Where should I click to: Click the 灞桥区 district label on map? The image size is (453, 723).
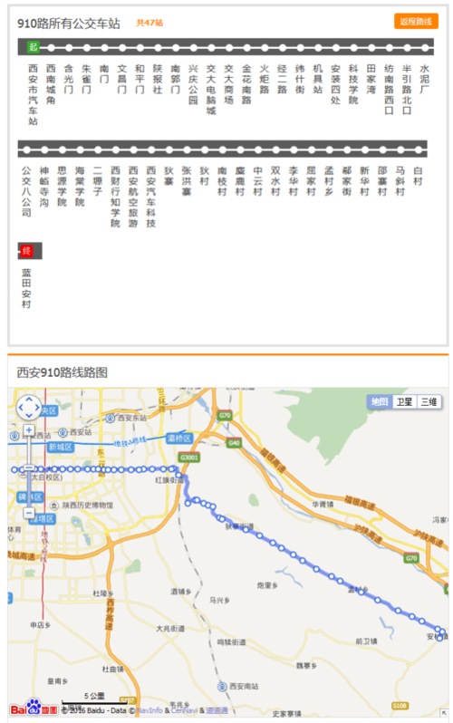click(x=179, y=438)
